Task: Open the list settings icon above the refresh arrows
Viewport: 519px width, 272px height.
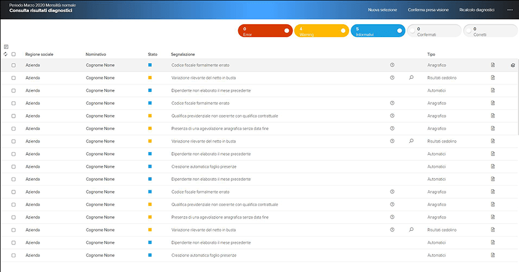Action: (6, 47)
